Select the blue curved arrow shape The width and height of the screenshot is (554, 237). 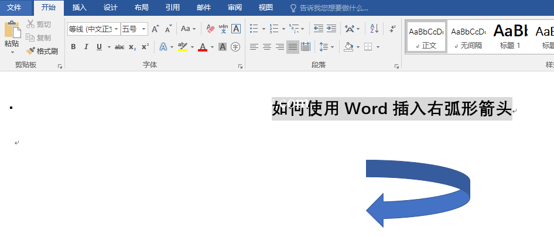pyautogui.click(x=418, y=193)
